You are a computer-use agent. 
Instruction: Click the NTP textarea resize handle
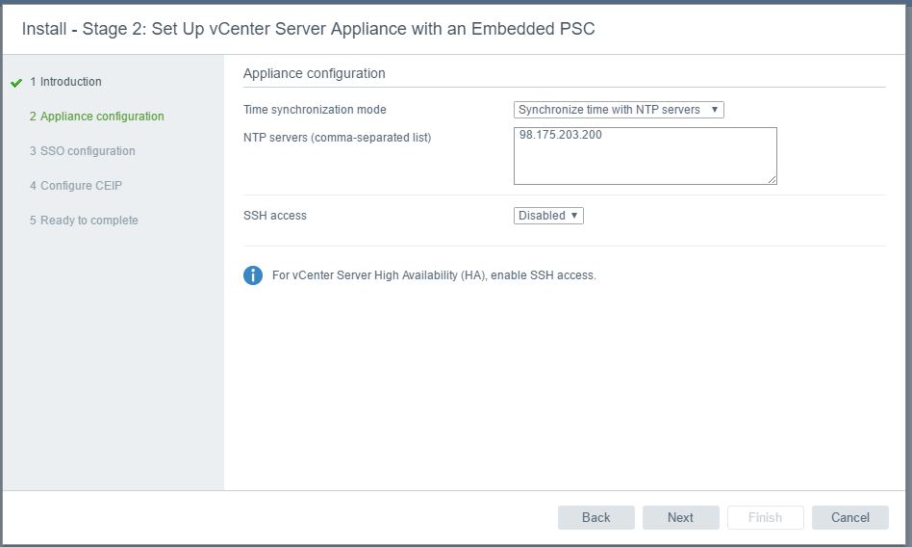772,179
